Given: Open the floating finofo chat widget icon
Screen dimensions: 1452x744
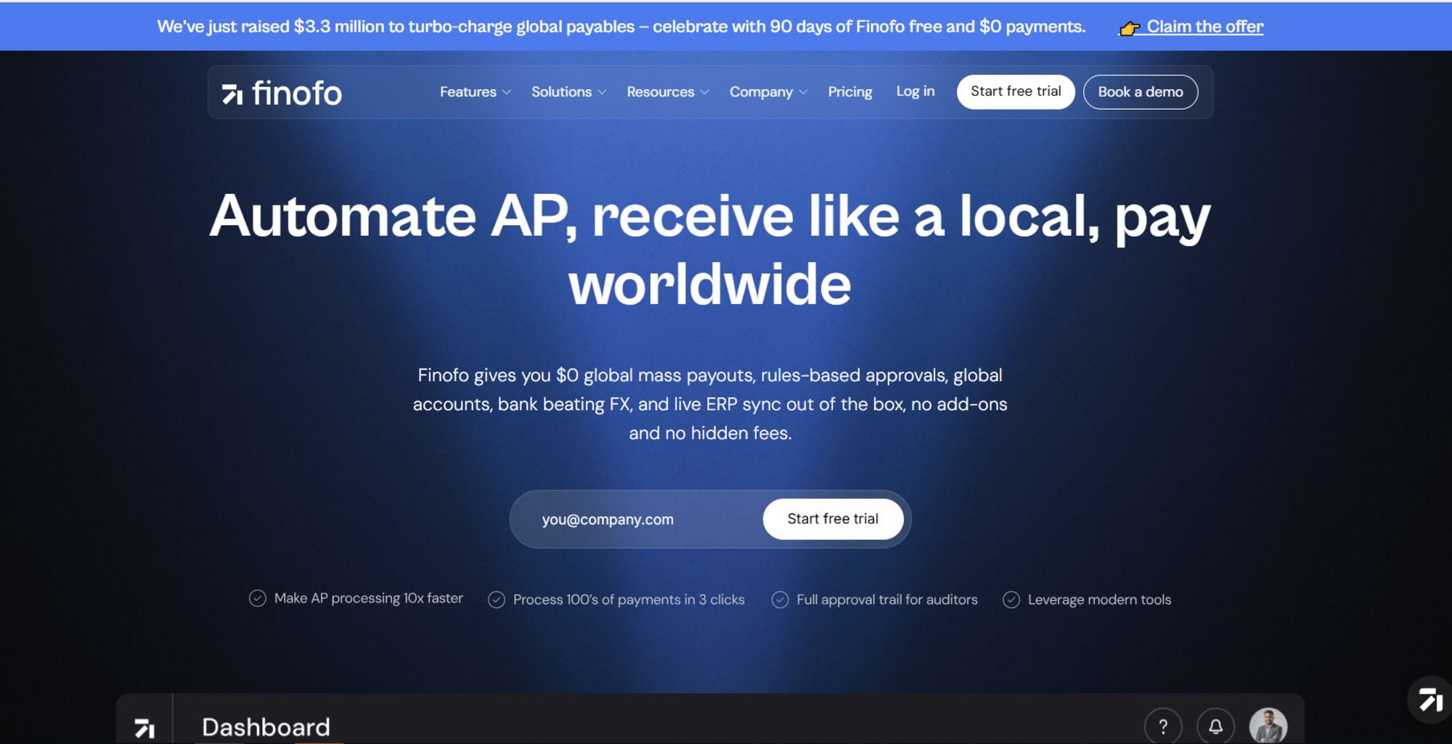Looking at the screenshot, I should (x=1430, y=700).
